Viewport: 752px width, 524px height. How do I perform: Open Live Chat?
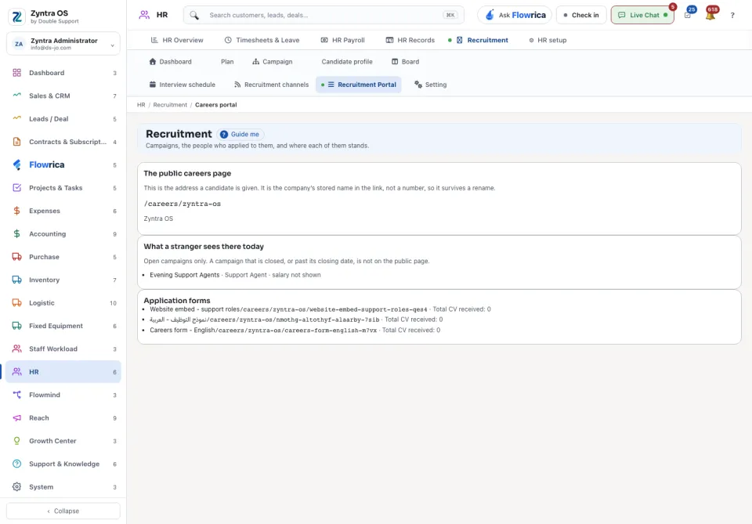pyautogui.click(x=642, y=16)
